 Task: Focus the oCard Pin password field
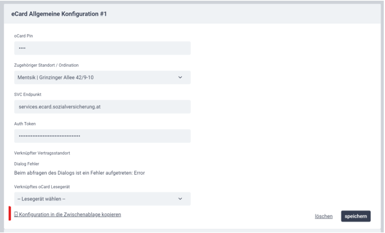coord(102,48)
